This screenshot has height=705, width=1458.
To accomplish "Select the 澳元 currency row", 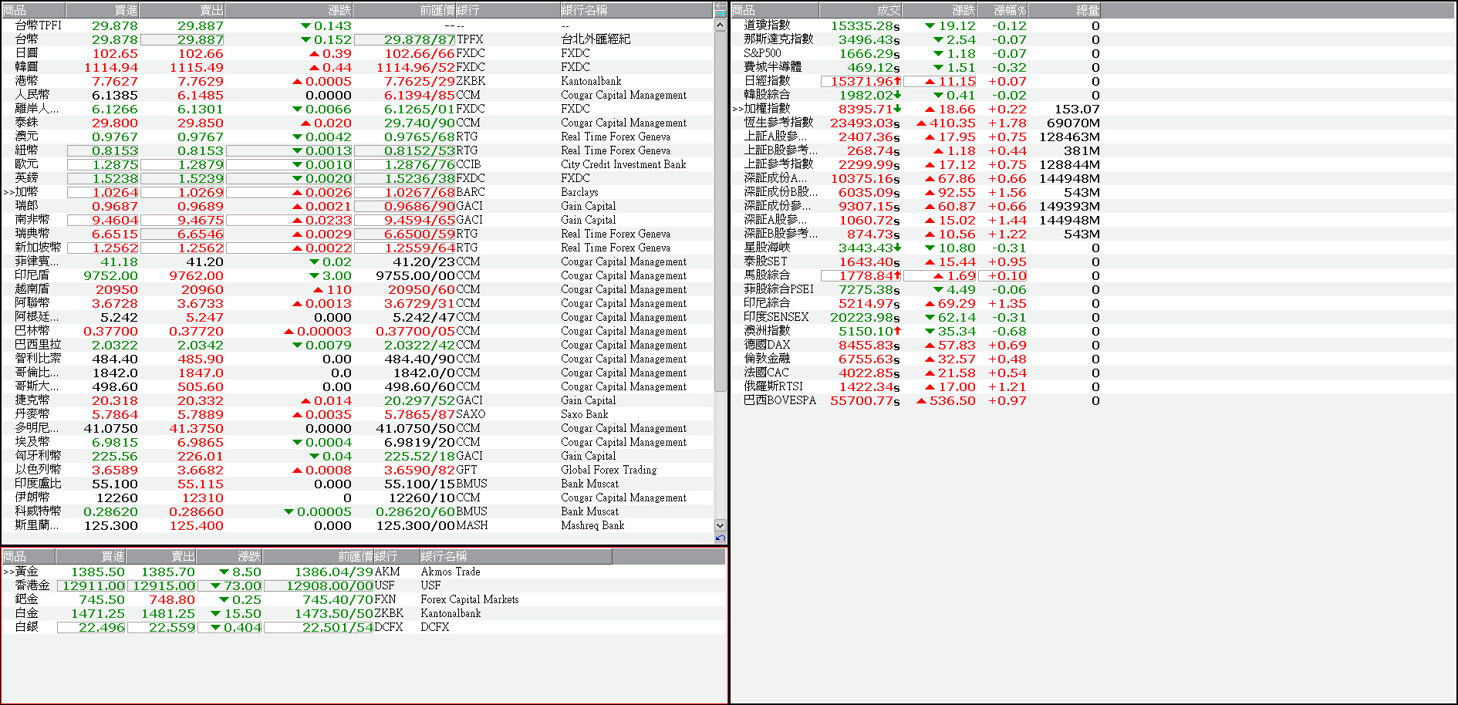I will [357, 137].
